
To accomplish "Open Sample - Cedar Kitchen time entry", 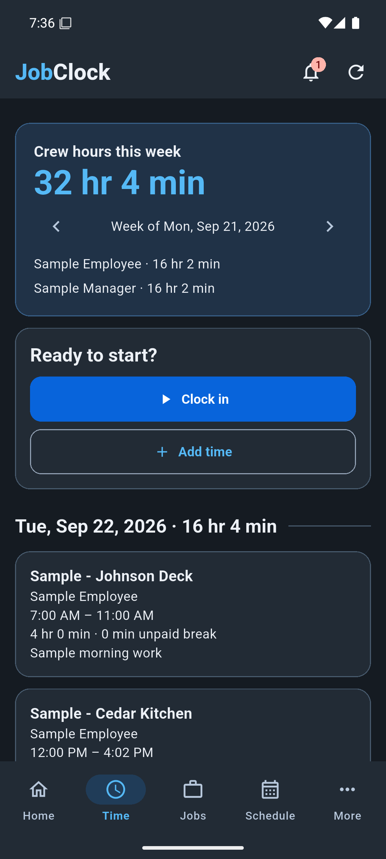I will coord(193,725).
